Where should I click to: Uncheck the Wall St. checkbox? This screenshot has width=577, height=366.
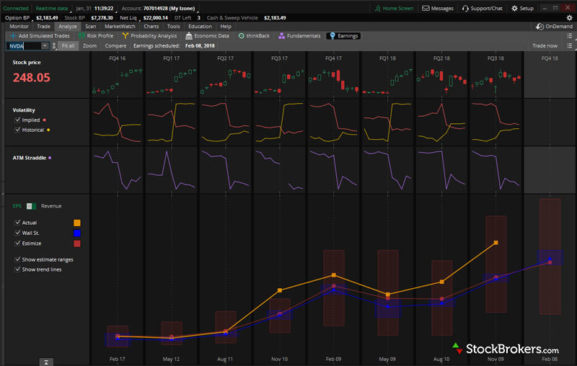[x=17, y=233]
